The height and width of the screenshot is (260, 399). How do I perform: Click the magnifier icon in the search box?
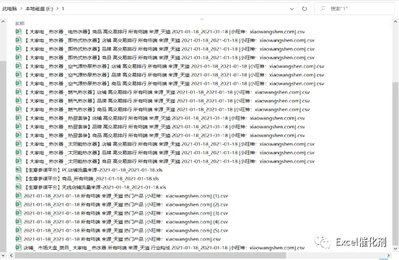323,9
